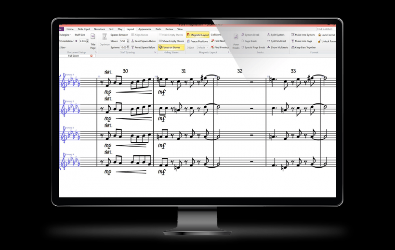The width and height of the screenshot is (395, 250).
Task: Open the Review ribbon tab
Action: [x=169, y=29]
